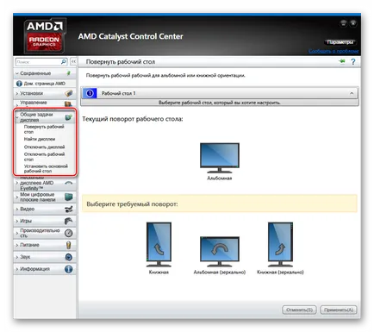The image size is (374, 332).
Task: Open Отключить дисплей item
Action: point(44,147)
